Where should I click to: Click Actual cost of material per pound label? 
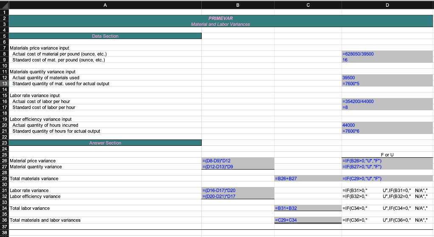pos(59,54)
